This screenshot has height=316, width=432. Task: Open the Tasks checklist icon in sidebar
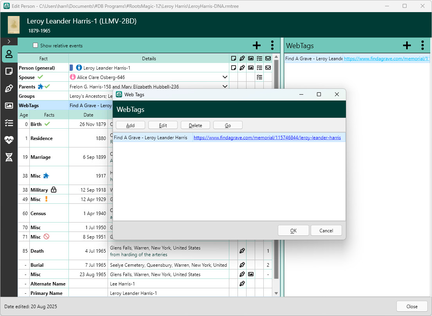[9, 123]
